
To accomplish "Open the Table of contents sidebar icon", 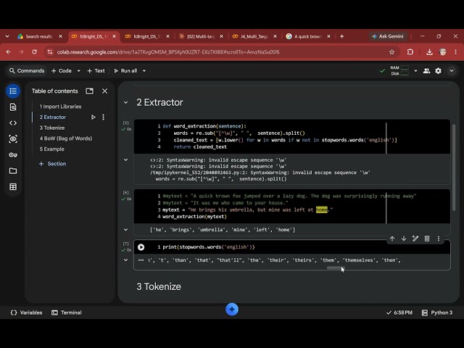I will 13,91.
